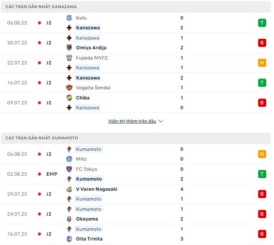Screen dimensions: 274x245
Task: Click the Omiya Ardija team crest
Action: (69, 48)
